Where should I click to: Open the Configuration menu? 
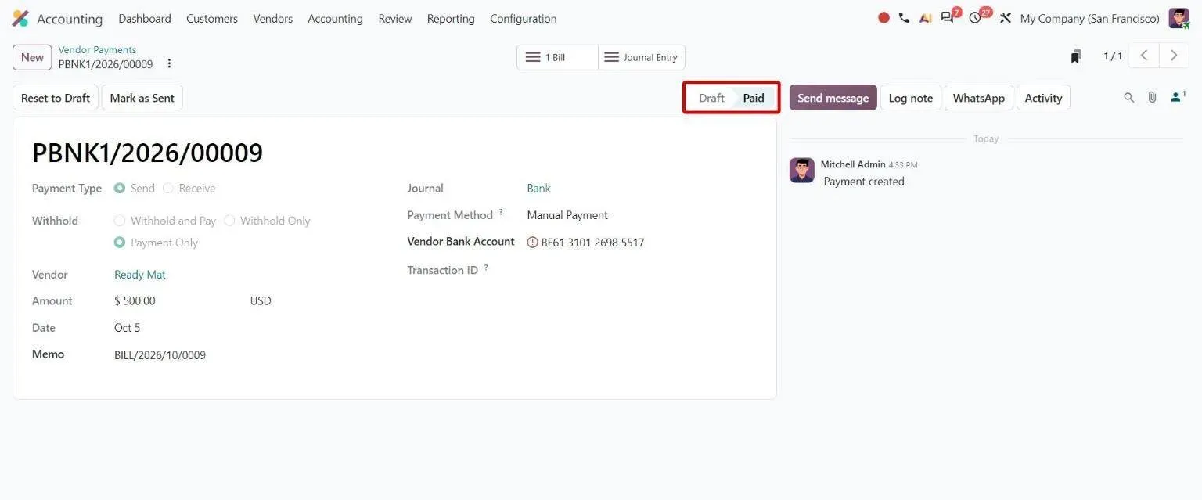pyautogui.click(x=524, y=18)
